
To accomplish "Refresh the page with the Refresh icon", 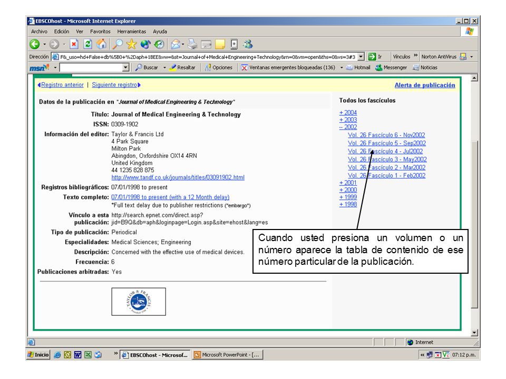I will (87, 44).
